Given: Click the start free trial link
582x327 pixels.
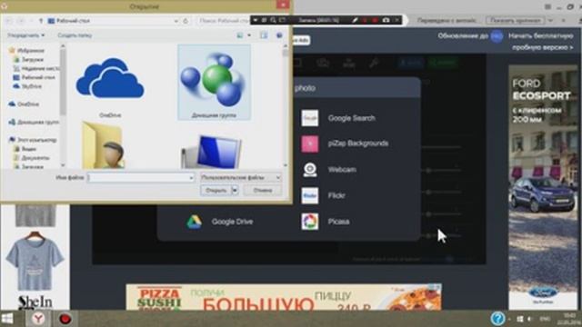Looking at the screenshot, I should pos(541,42).
